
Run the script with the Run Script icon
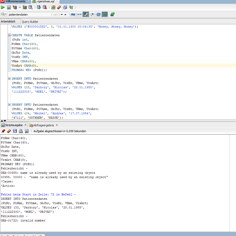click(9, 7)
